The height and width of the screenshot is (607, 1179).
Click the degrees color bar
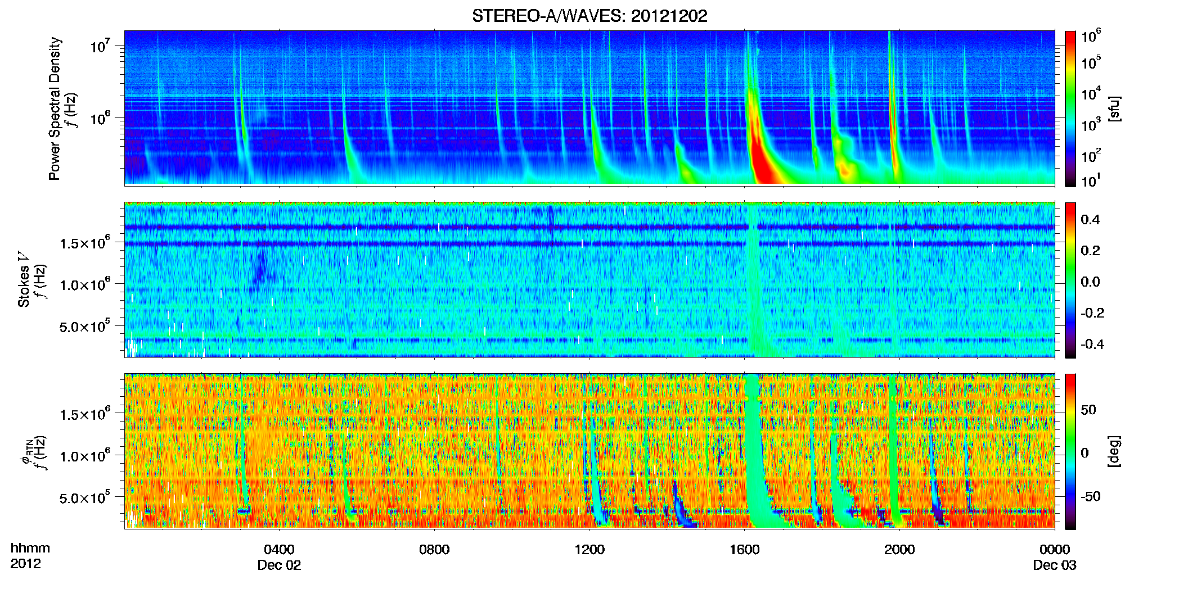click(1070, 451)
